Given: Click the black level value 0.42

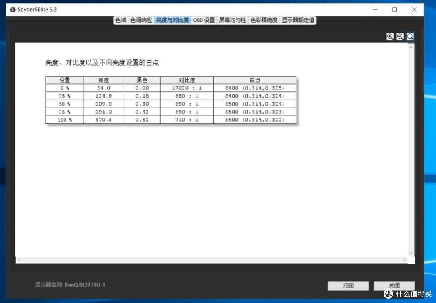Looking at the screenshot, I should [142, 112].
